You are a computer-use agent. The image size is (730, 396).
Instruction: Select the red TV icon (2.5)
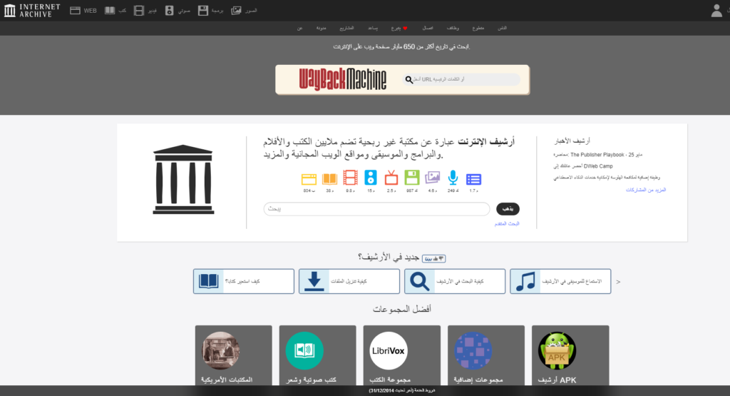pyautogui.click(x=391, y=178)
